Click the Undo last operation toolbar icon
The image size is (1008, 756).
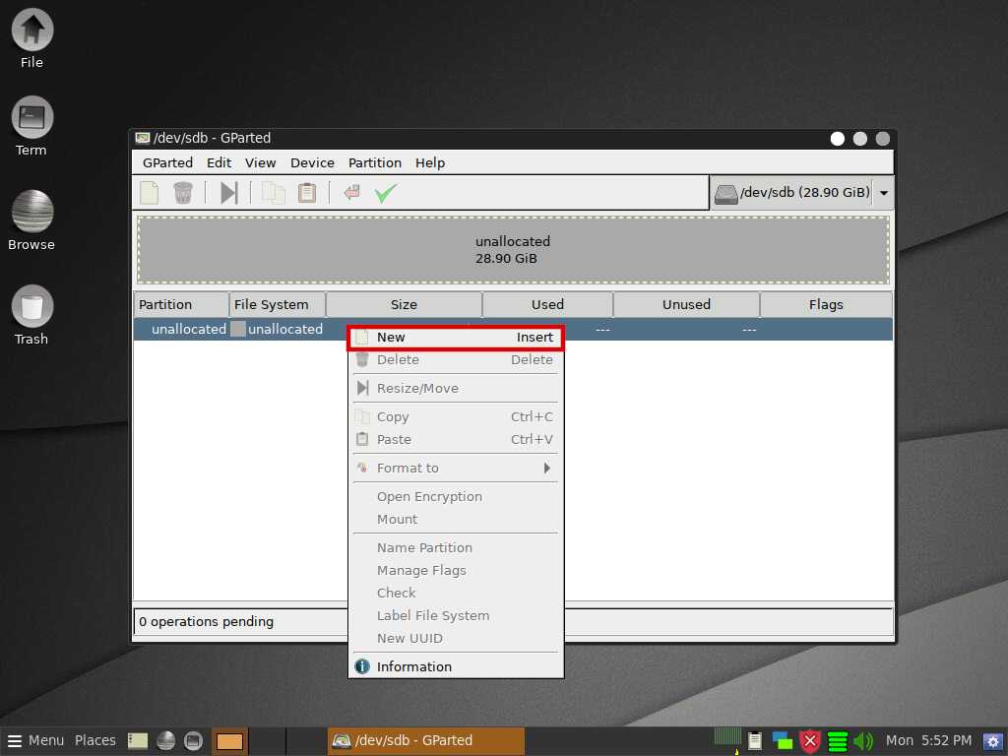point(351,193)
